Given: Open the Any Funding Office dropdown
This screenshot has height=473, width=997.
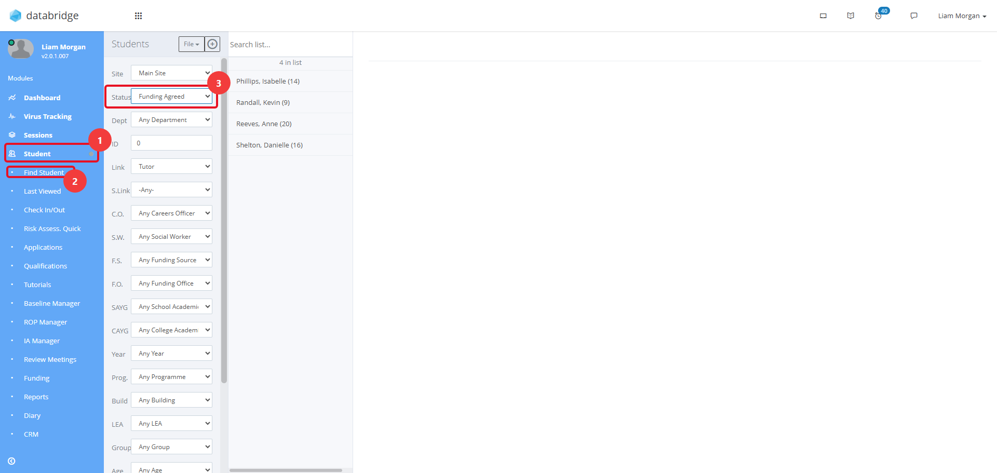Looking at the screenshot, I should point(171,283).
